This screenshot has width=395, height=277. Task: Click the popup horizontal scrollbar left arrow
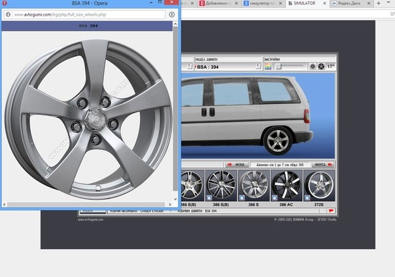tap(5, 204)
